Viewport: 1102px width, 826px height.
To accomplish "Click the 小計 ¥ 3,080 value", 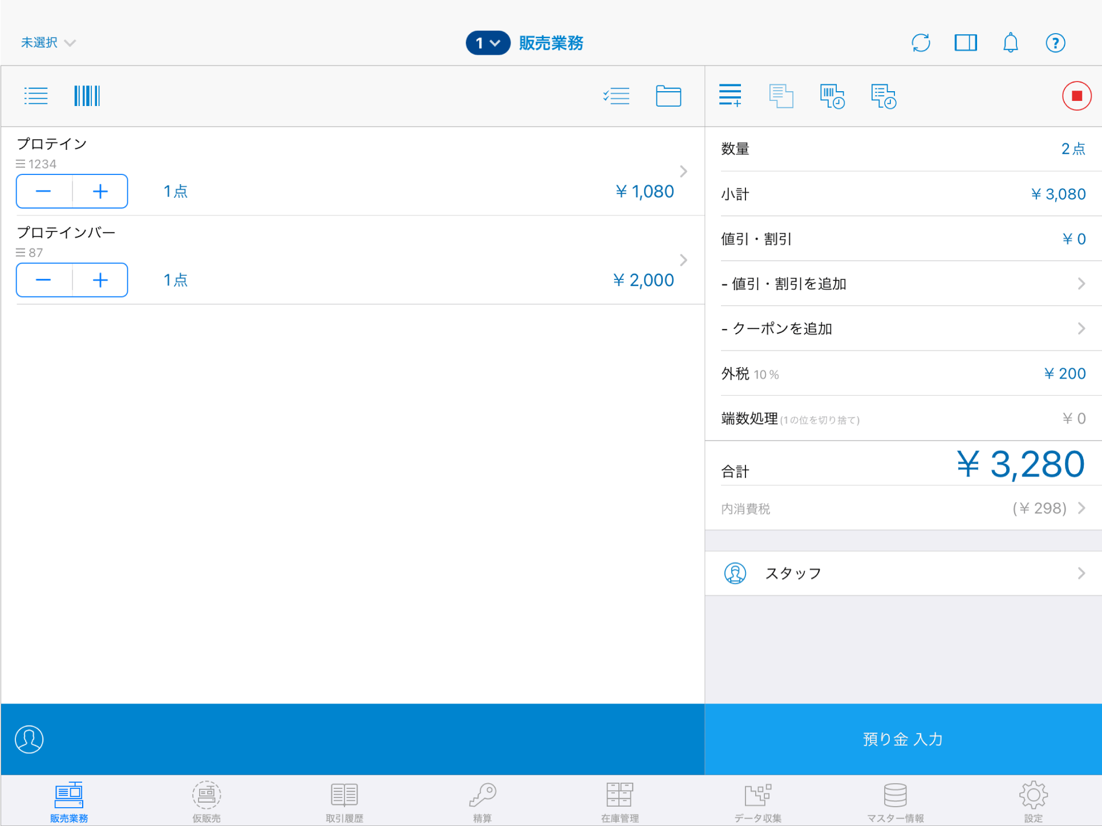I will [x=1058, y=194].
